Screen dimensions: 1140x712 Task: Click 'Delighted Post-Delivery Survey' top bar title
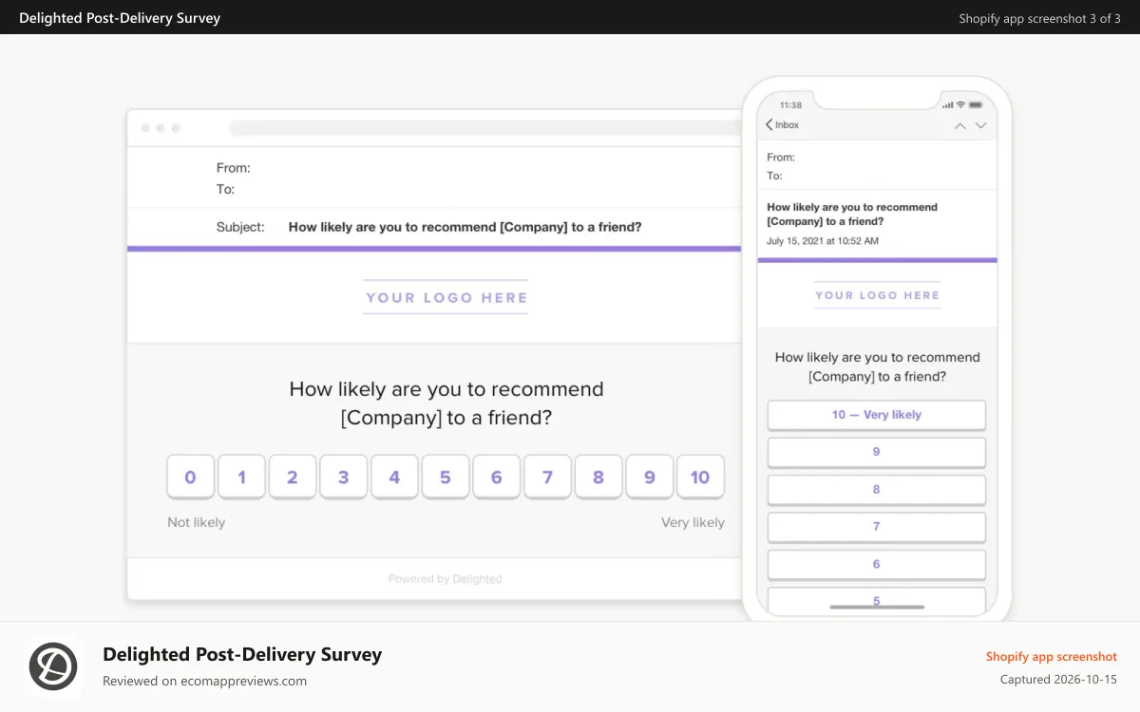pos(120,17)
